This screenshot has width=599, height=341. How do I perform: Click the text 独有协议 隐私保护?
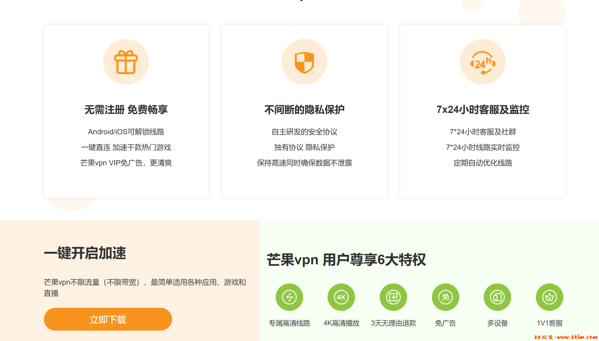click(x=304, y=147)
